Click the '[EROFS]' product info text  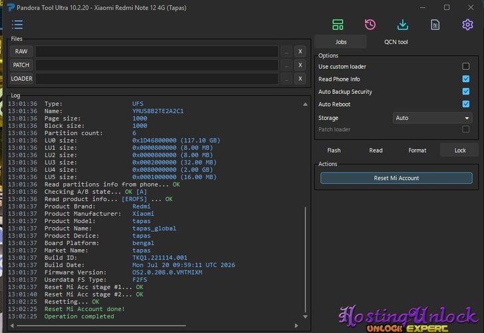tap(134, 199)
